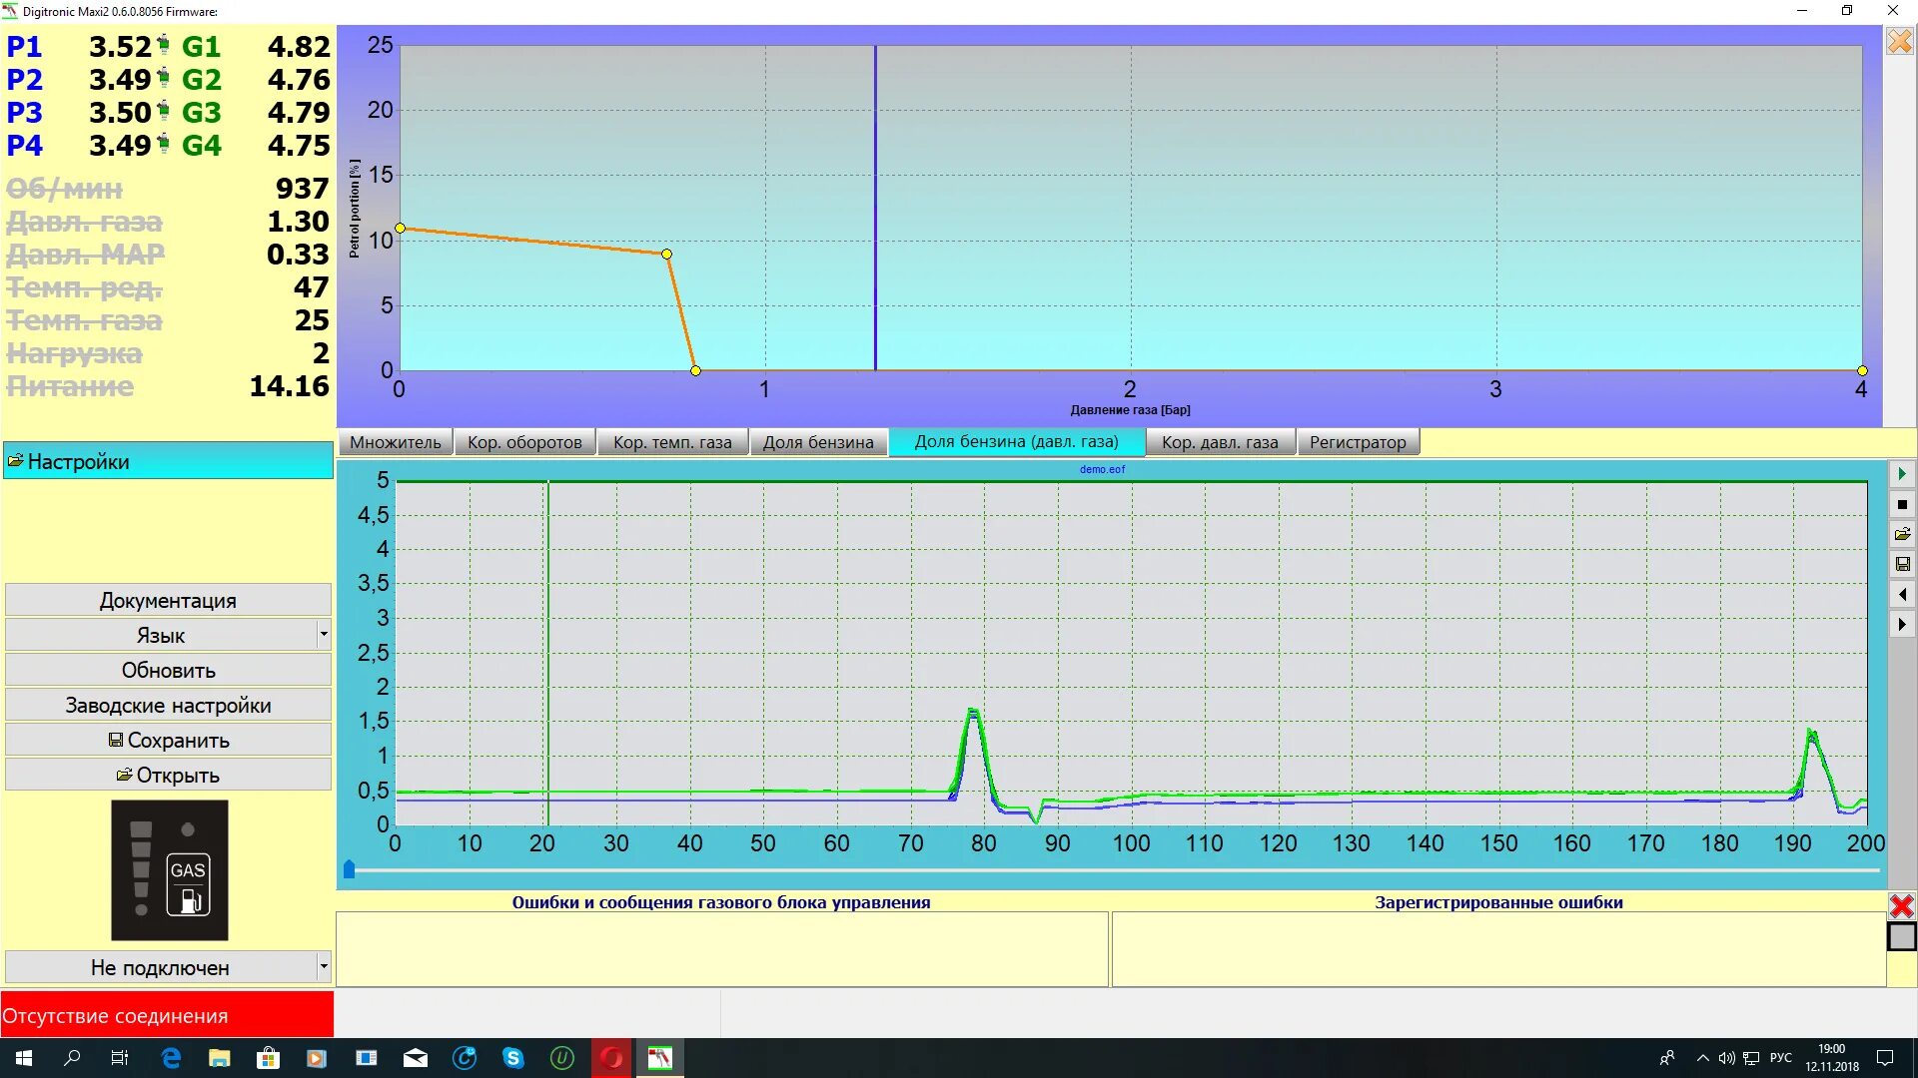Open recorder file with folder icon
This screenshot has height=1078, width=1918.
(1902, 535)
